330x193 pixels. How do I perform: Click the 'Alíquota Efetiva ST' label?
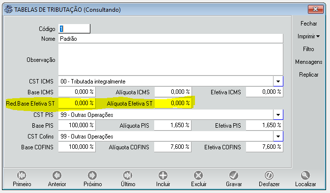(x=130, y=104)
